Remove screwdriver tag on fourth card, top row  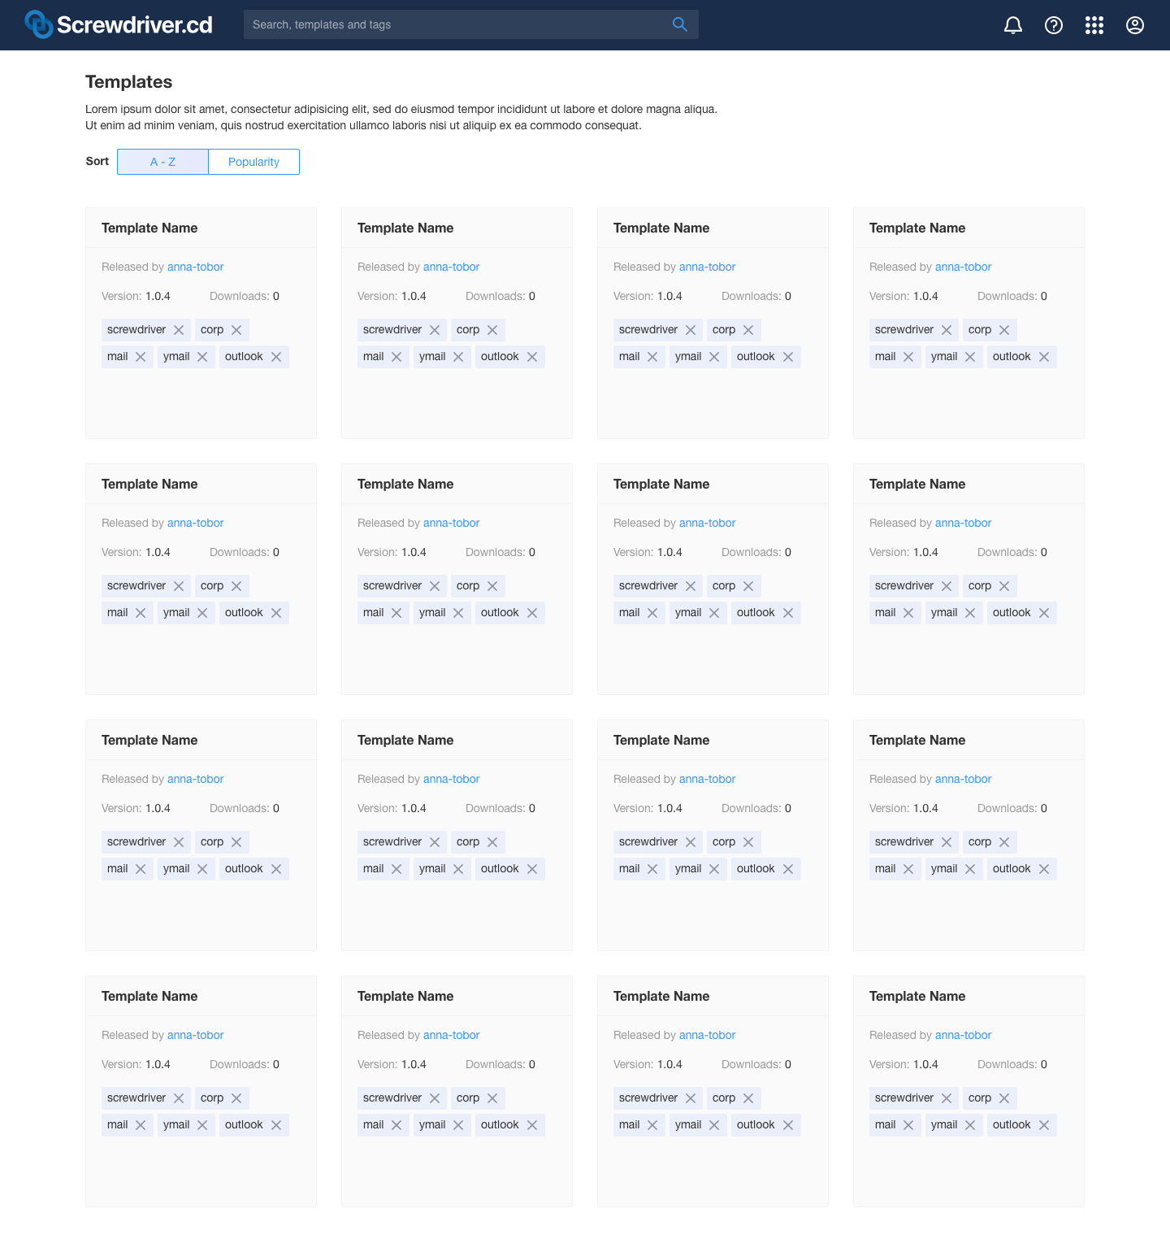947,330
